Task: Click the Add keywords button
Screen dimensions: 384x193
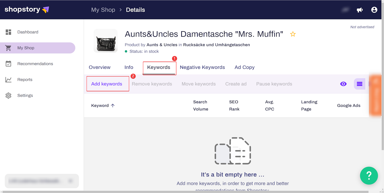Action: [x=107, y=84]
